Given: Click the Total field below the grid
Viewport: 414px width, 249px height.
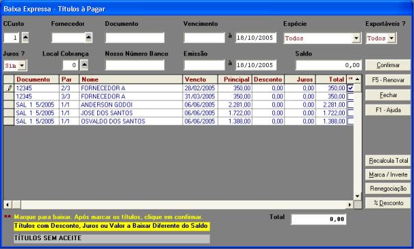Looking at the screenshot, I should click(x=318, y=219).
